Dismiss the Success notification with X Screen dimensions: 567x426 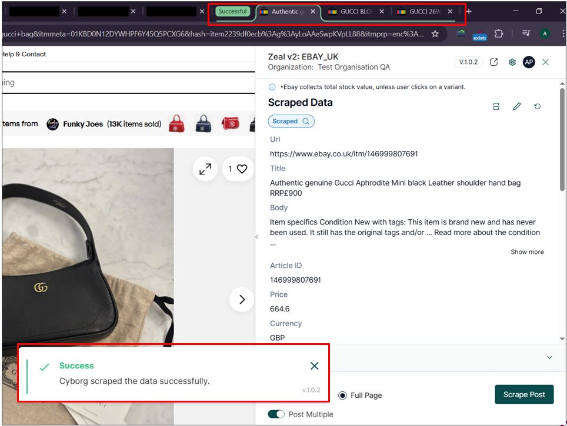[x=314, y=366]
